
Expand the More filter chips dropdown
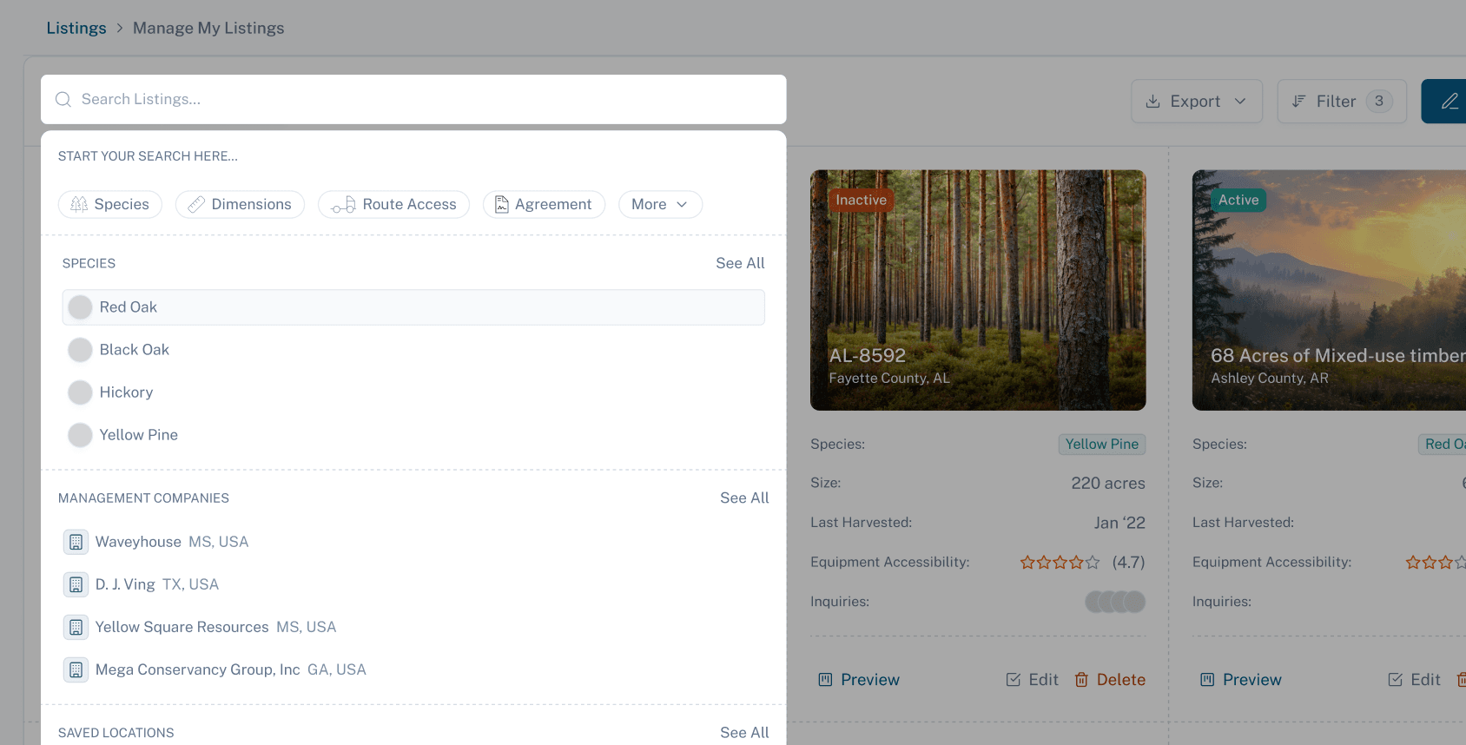coord(659,205)
